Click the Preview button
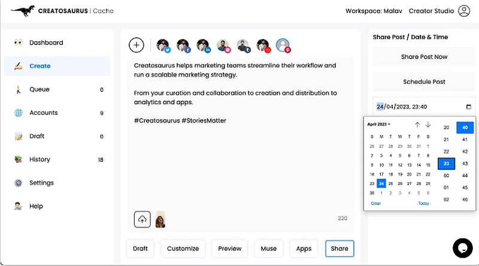The width and height of the screenshot is (479, 266). (230, 249)
